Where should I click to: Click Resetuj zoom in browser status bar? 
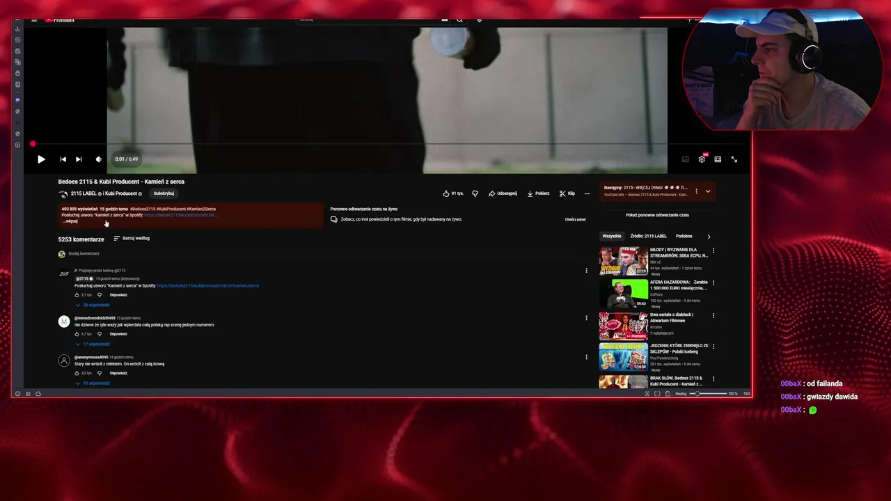[x=681, y=394]
